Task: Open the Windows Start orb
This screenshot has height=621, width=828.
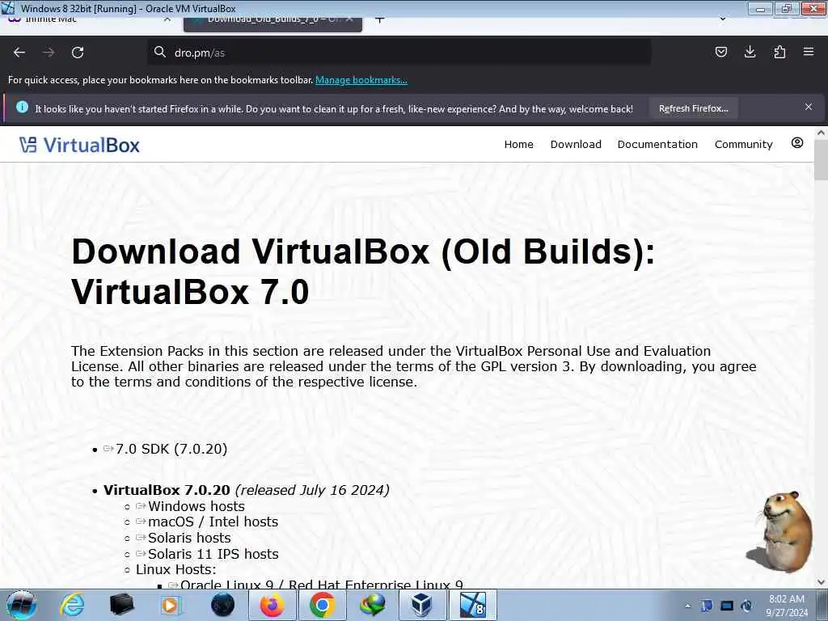Action: 21,605
